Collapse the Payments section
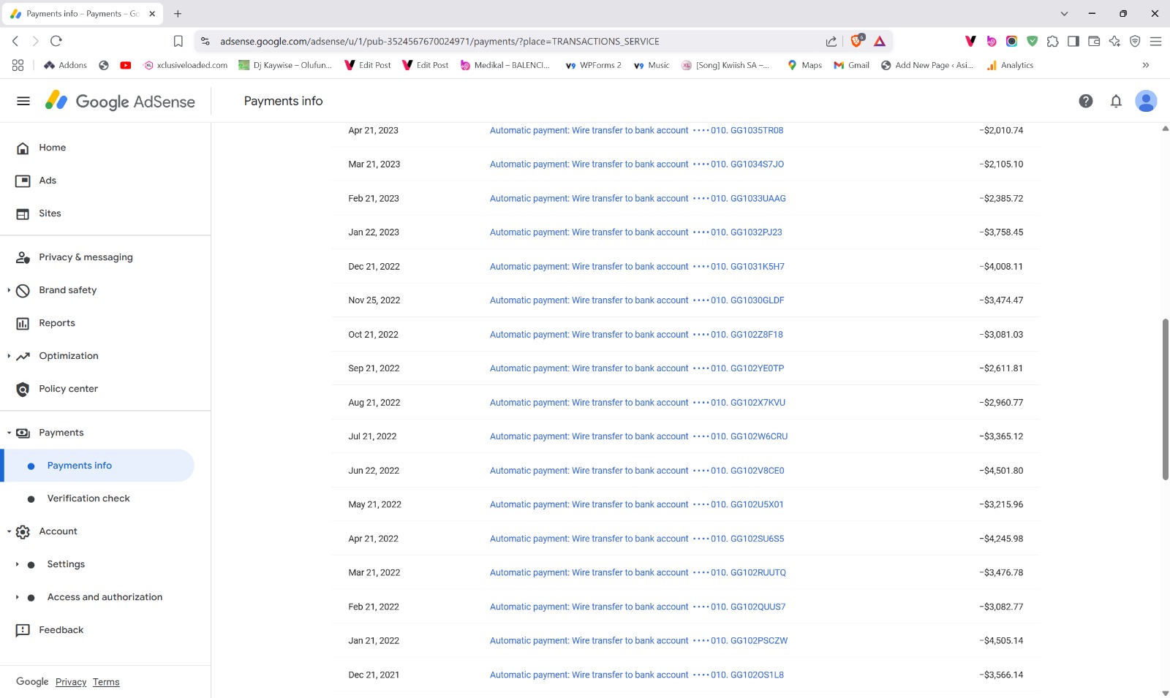 click(9, 433)
